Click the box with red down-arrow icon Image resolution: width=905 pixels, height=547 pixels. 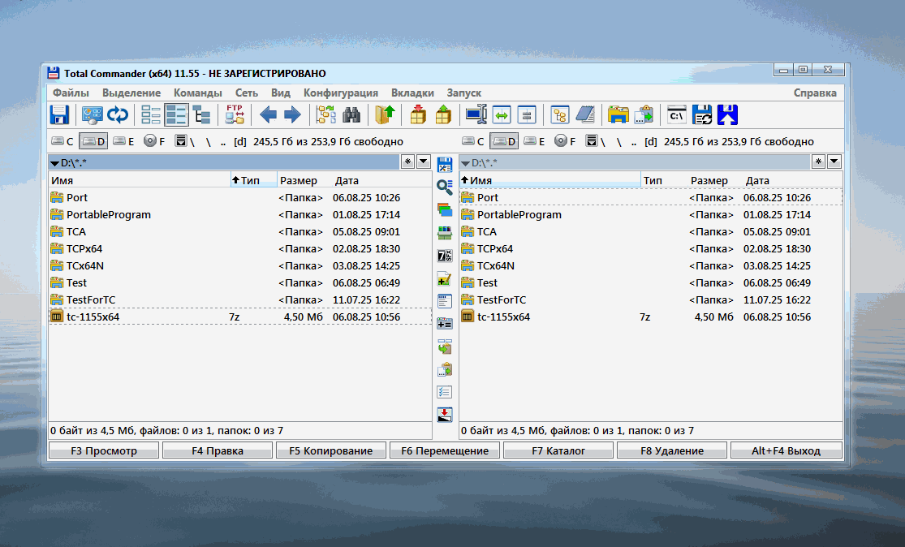pyautogui.click(x=418, y=114)
